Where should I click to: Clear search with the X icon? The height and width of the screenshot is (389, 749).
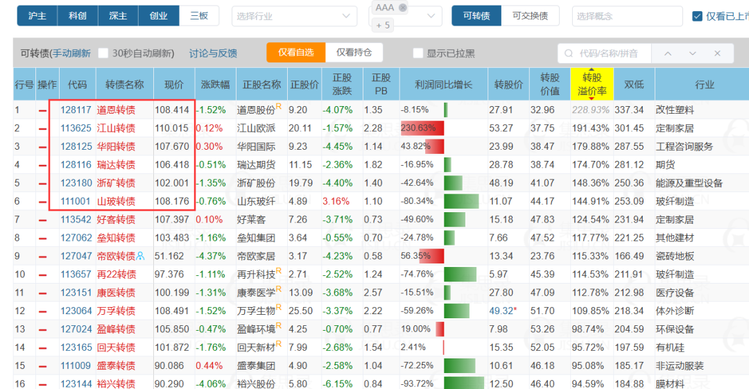pyautogui.click(x=718, y=53)
